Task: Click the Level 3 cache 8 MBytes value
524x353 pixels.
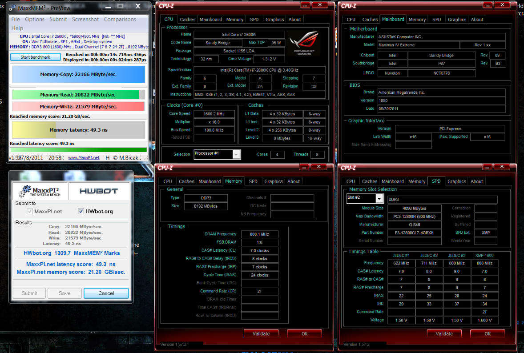Action: click(282, 138)
